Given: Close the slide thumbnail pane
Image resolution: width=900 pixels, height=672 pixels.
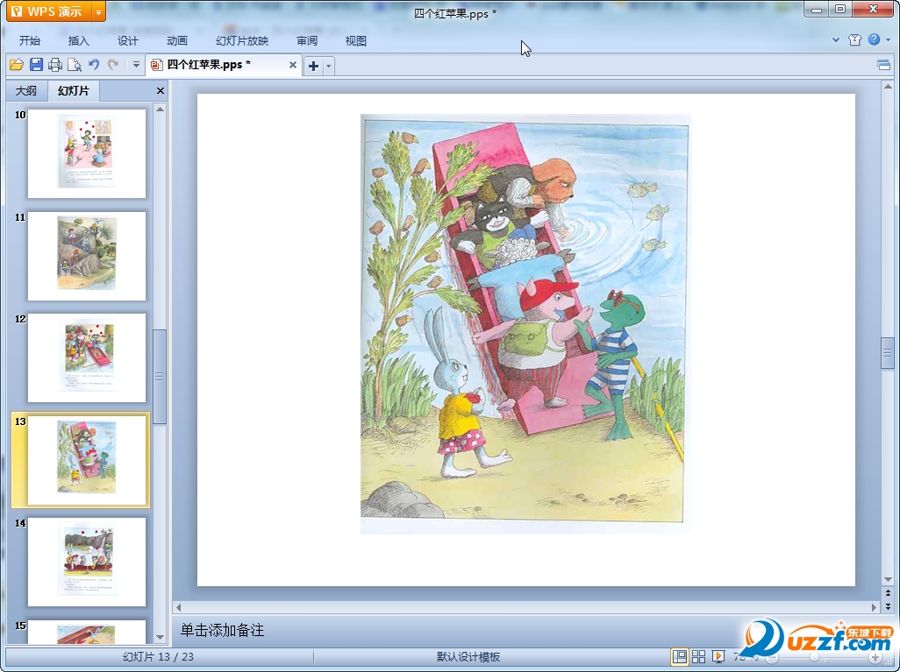Looking at the screenshot, I should (161, 90).
